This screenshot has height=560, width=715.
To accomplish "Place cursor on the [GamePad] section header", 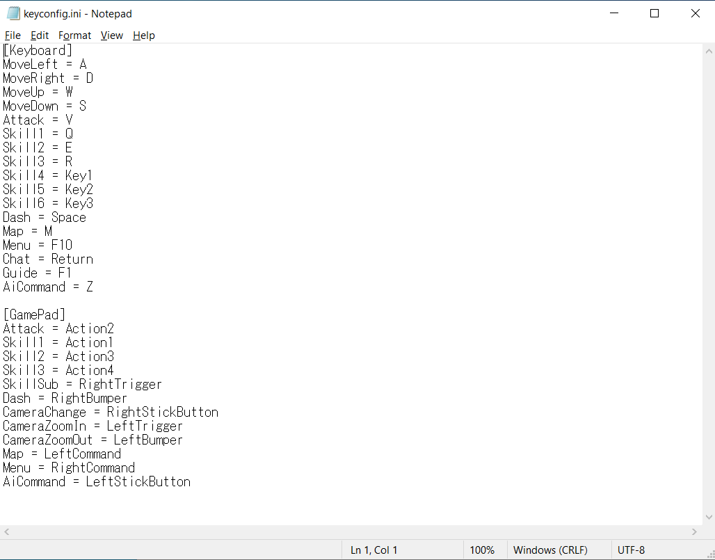I will [34, 315].
